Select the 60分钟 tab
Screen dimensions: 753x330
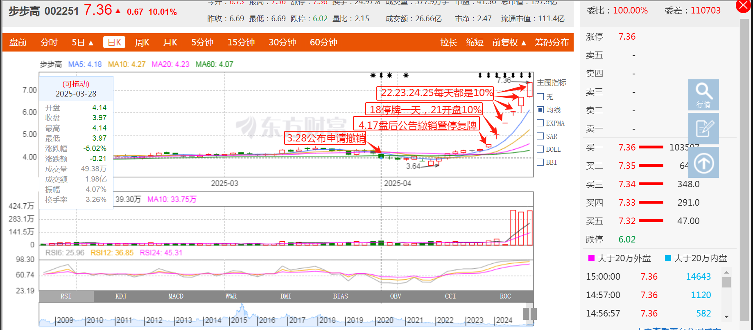tap(323, 43)
